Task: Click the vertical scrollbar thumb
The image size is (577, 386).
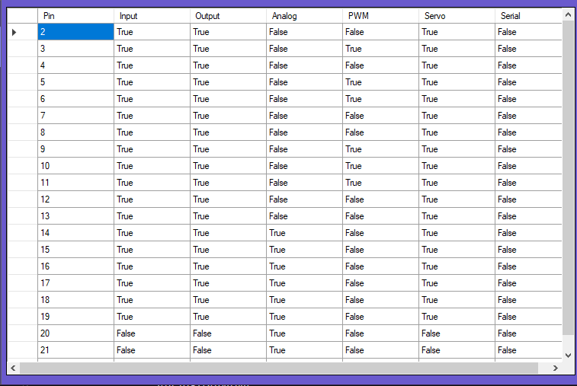Action: click(568, 177)
